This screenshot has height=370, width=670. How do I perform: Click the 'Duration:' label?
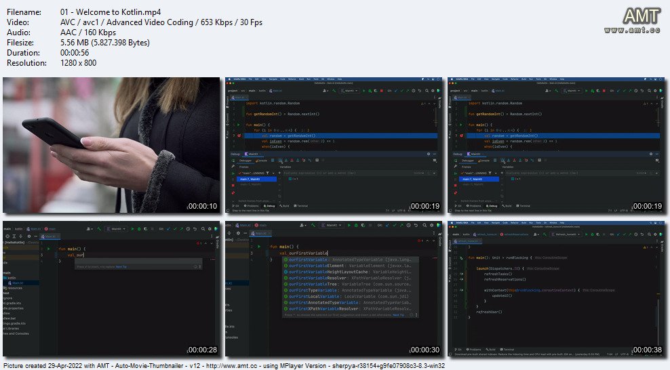click(23, 53)
